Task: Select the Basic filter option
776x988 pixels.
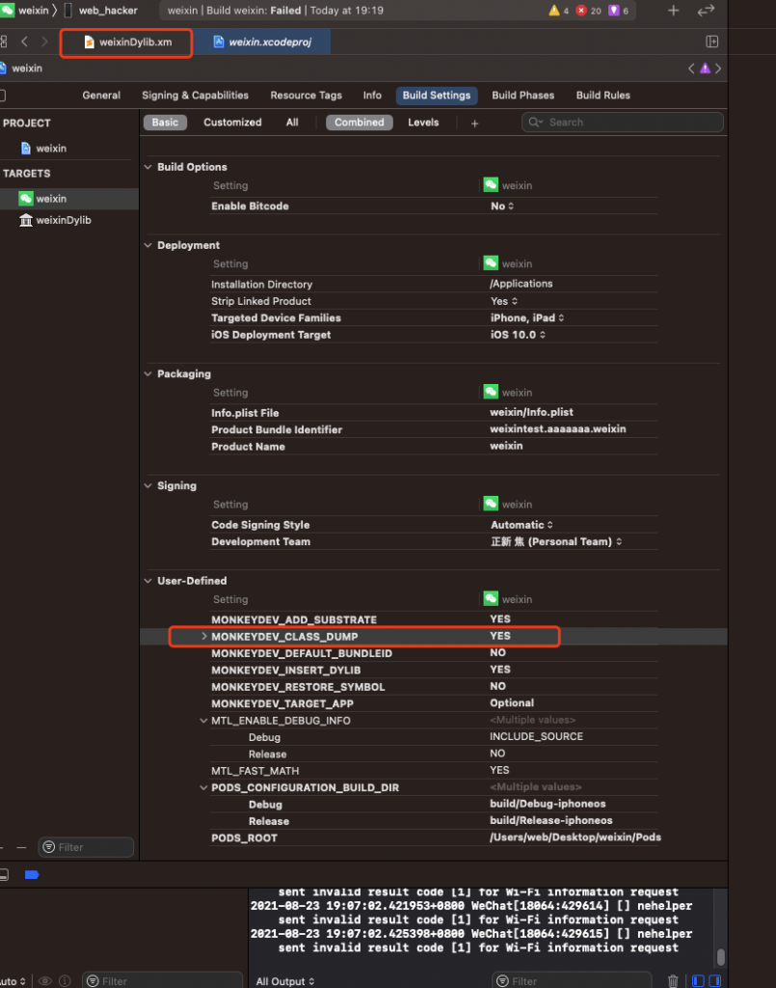Action: pos(165,123)
